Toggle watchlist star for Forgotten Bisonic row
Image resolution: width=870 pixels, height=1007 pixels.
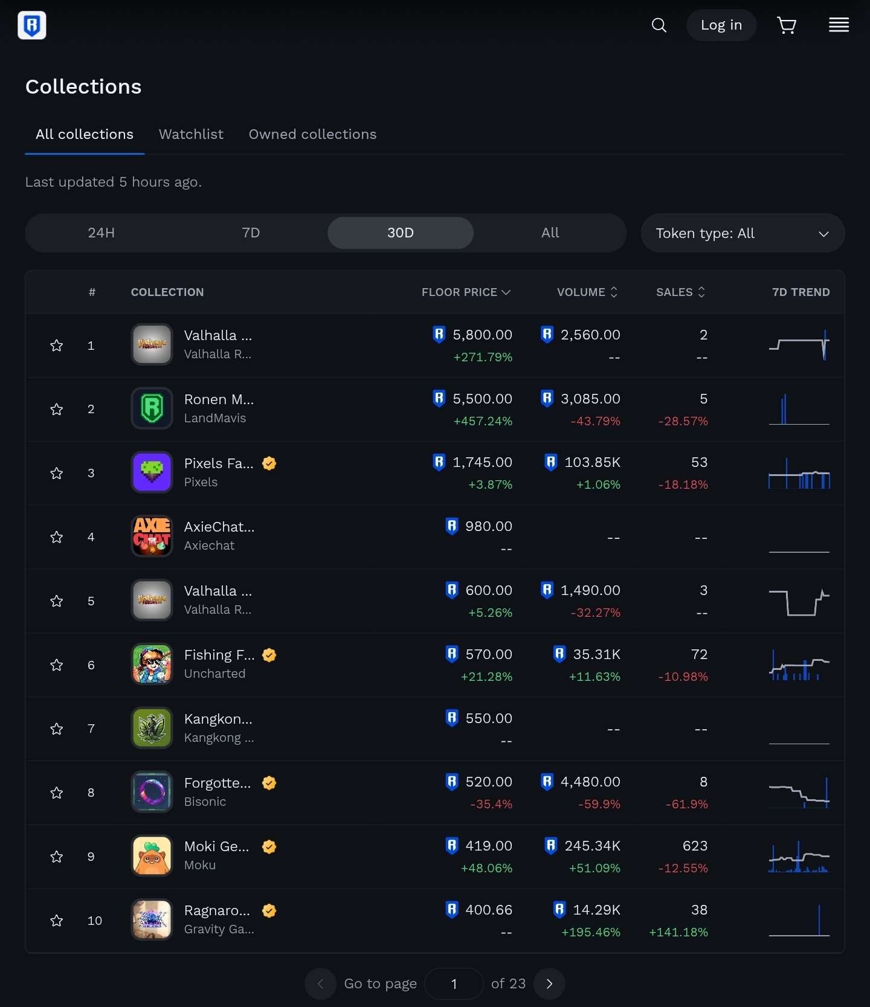(x=57, y=793)
